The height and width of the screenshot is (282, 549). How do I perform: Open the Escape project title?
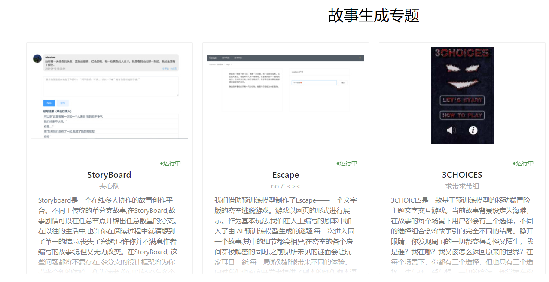285,175
